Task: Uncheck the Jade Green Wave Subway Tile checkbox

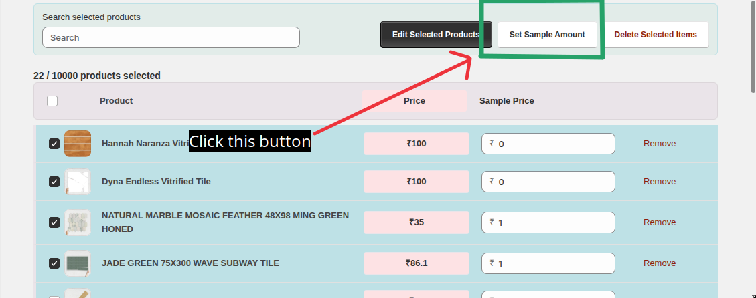Action: coord(54,263)
